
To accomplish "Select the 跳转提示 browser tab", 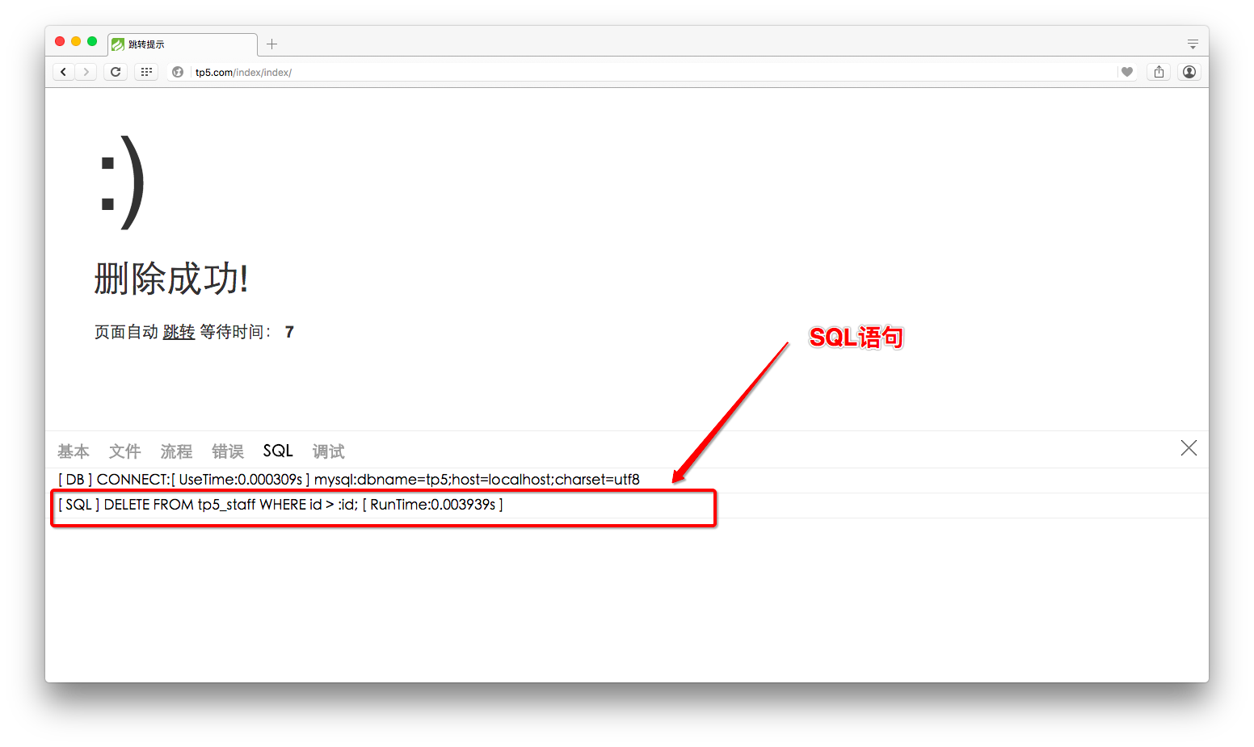I will (183, 44).
